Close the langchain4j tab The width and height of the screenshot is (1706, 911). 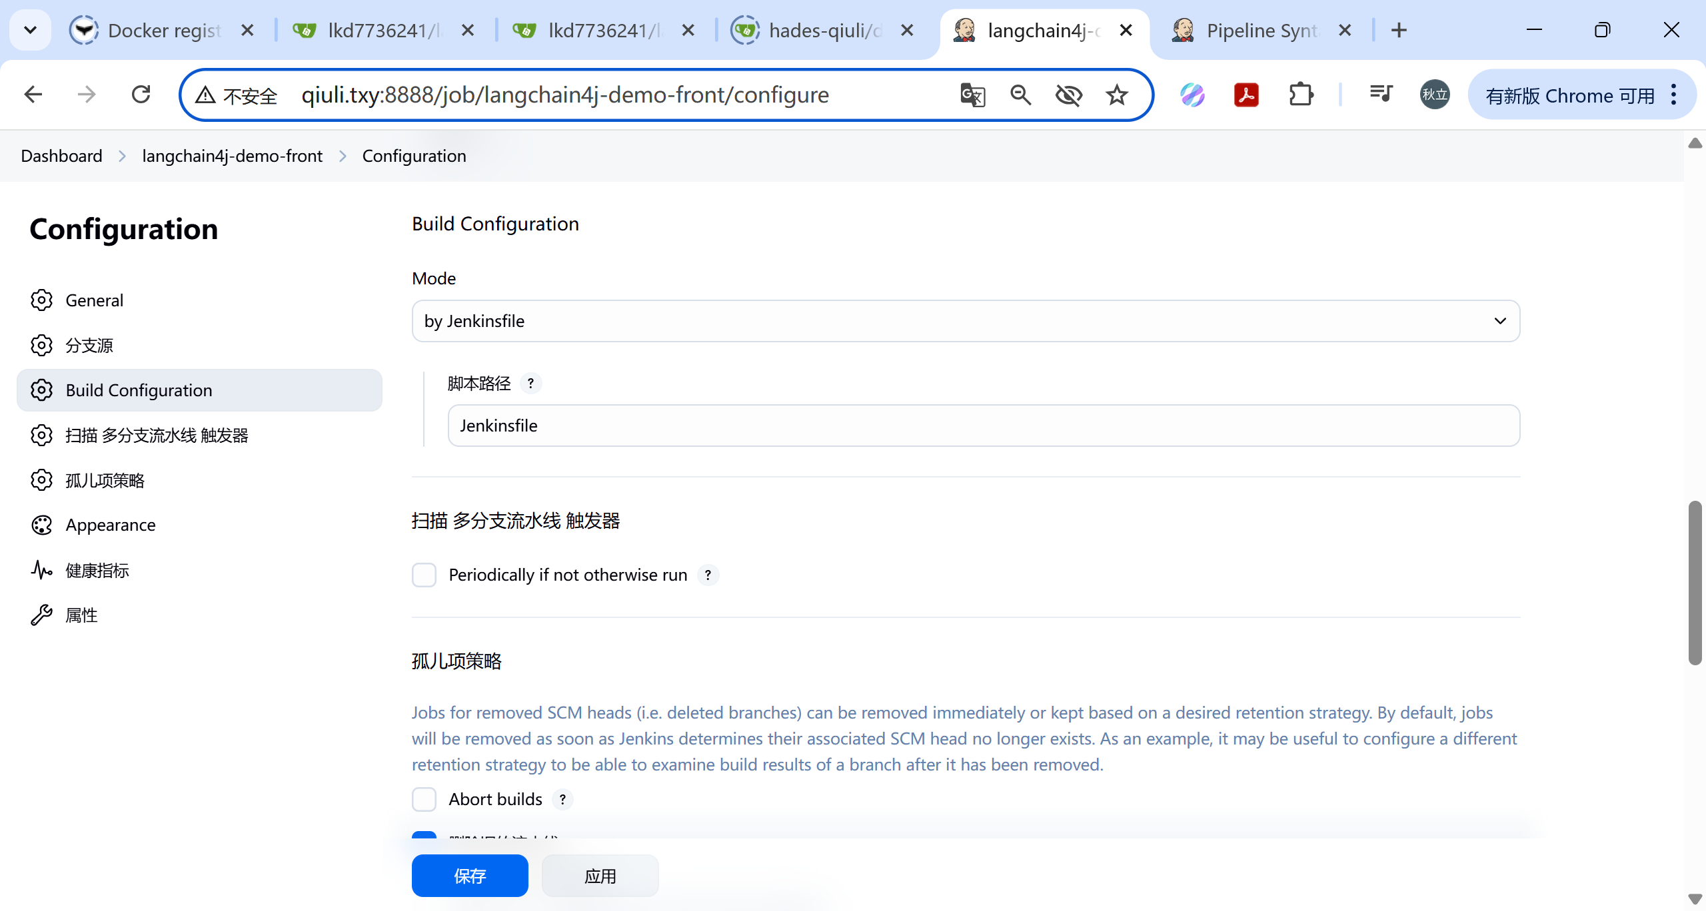(x=1126, y=30)
